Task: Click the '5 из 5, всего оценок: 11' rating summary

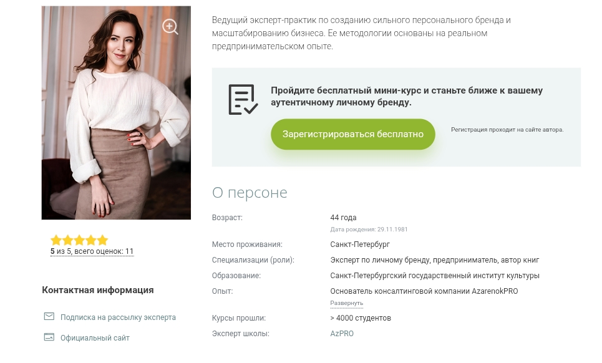Action: (x=92, y=251)
